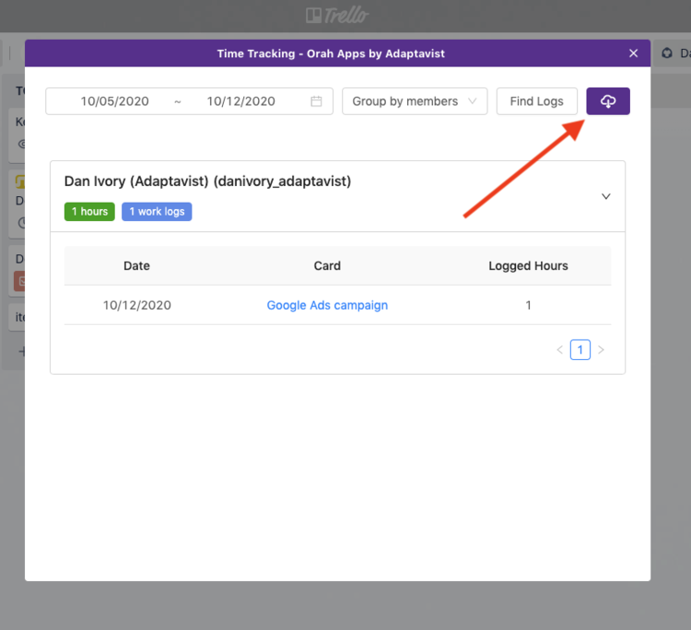Click the Logged Hours column header
The image size is (691, 630).
pyautogui.click(x=528, y=265)
